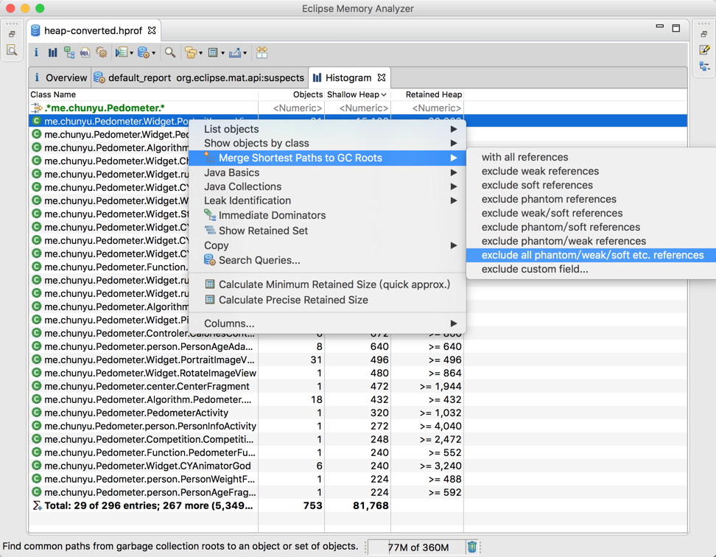Expand the List objects submenu
The image size is (716, 557).
[327, 129]
